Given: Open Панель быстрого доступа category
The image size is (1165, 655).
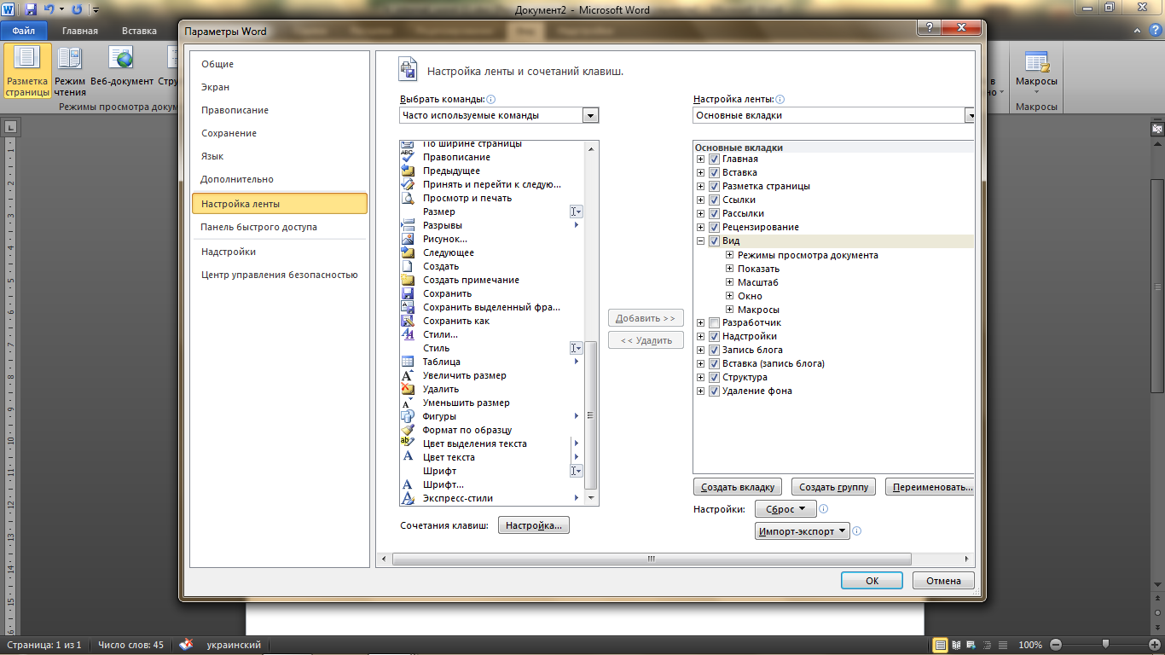Looking at the screenshot, I should 280,227.
